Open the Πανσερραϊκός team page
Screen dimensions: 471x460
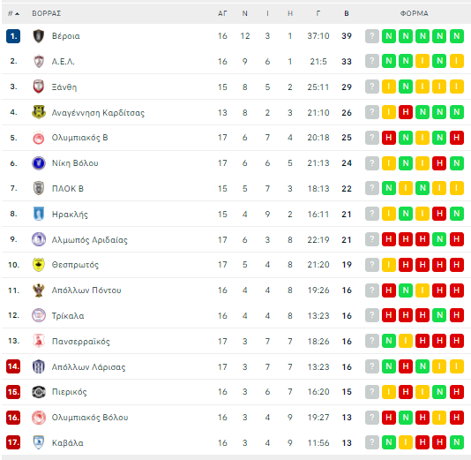tap(81, 342)
